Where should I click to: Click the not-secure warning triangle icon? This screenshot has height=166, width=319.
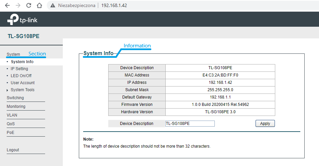point(53,5)
